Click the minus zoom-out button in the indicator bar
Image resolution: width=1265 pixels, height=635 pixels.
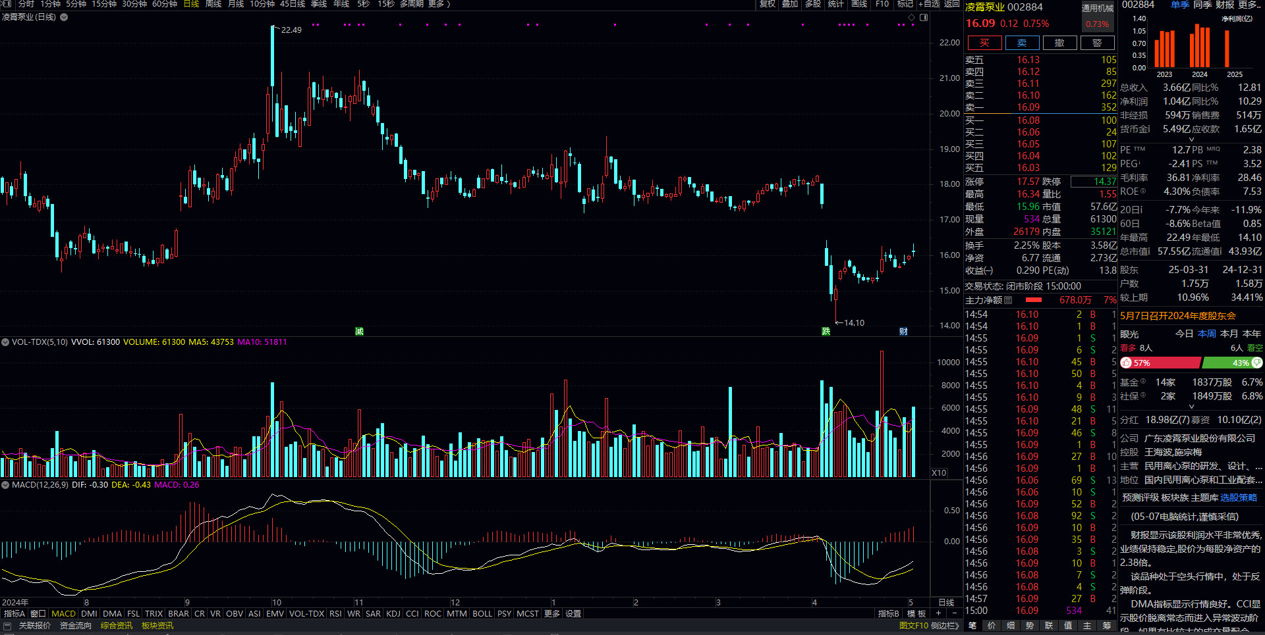pos(955,613)
